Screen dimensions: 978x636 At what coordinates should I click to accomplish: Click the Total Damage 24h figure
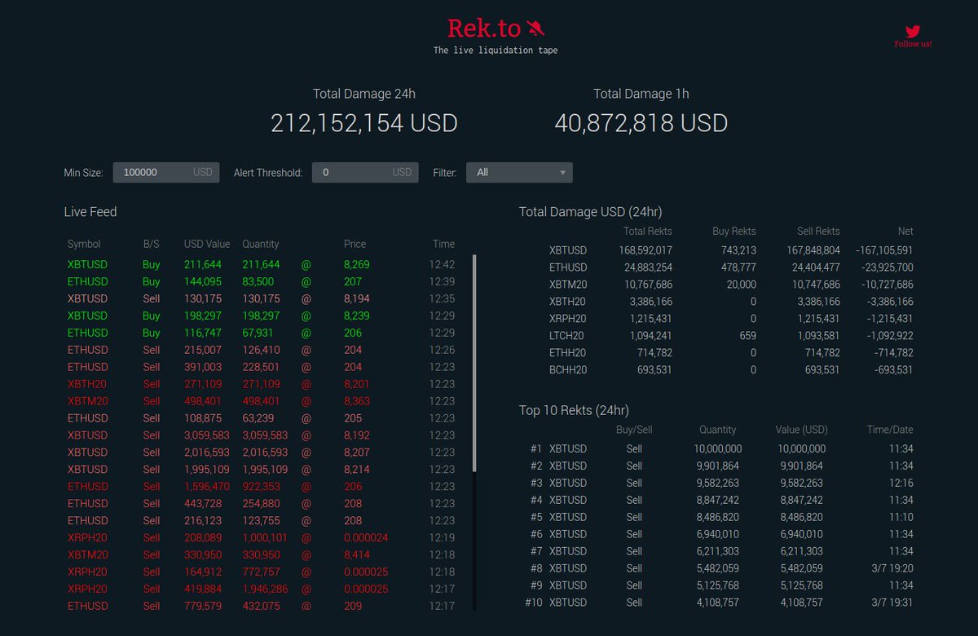[x=364, y=123]
